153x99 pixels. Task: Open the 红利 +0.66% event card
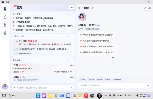coord(43,68)
